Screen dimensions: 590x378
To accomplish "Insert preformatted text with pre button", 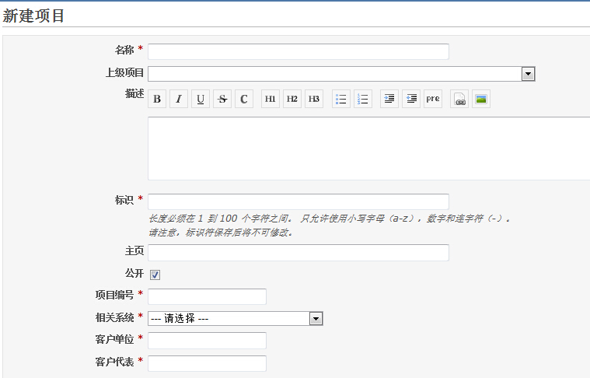I will [433, 100].
